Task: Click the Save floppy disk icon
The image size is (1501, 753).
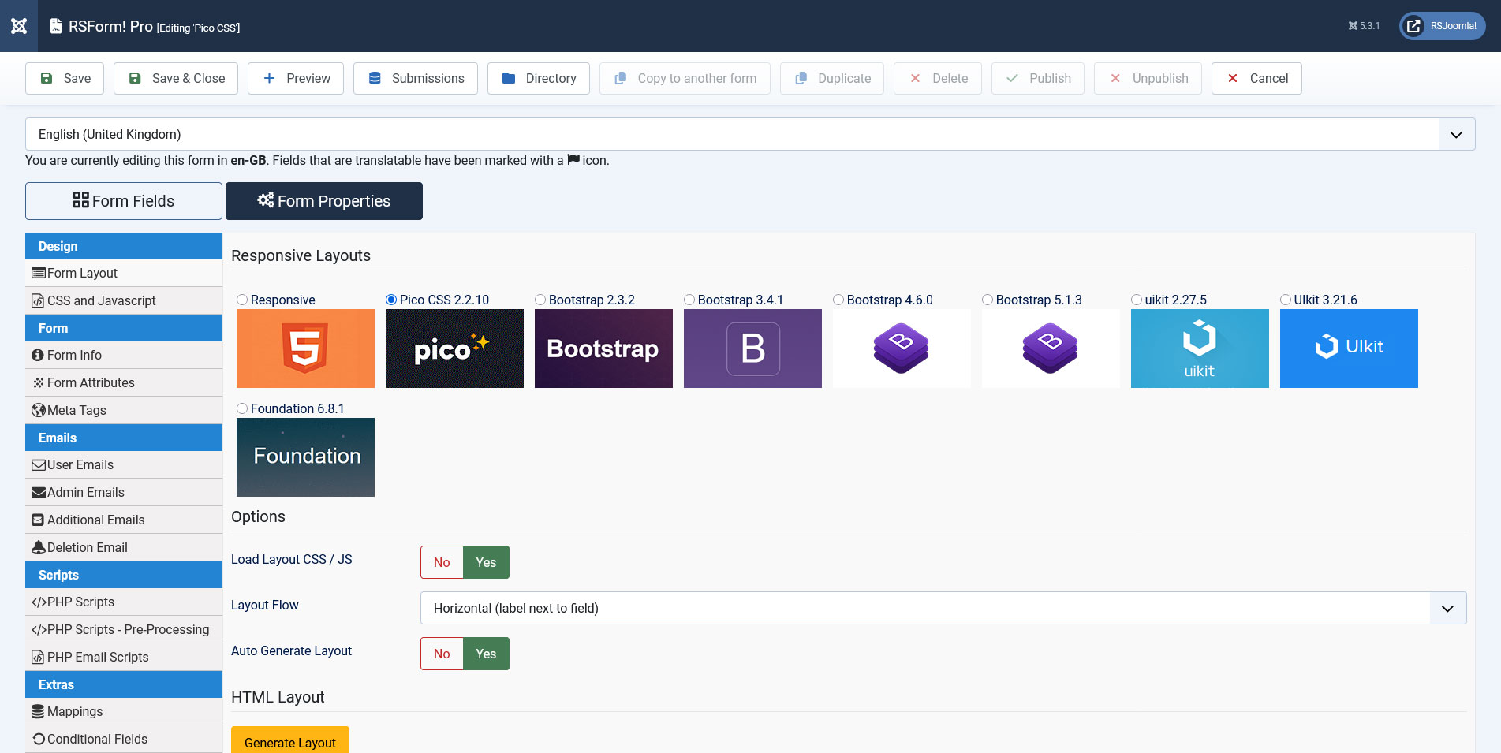Action: tap(47, 78)
